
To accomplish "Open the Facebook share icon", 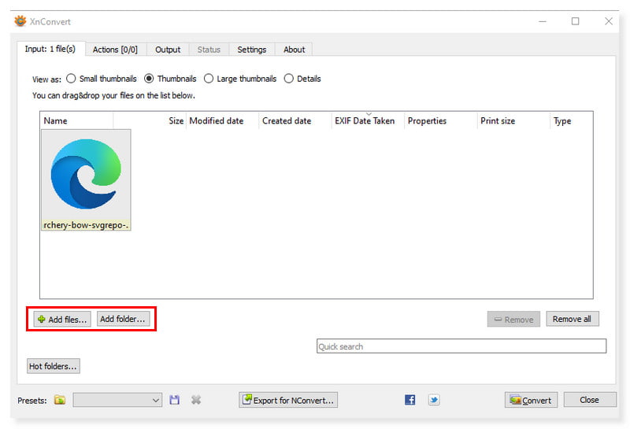I will [409, 400].
